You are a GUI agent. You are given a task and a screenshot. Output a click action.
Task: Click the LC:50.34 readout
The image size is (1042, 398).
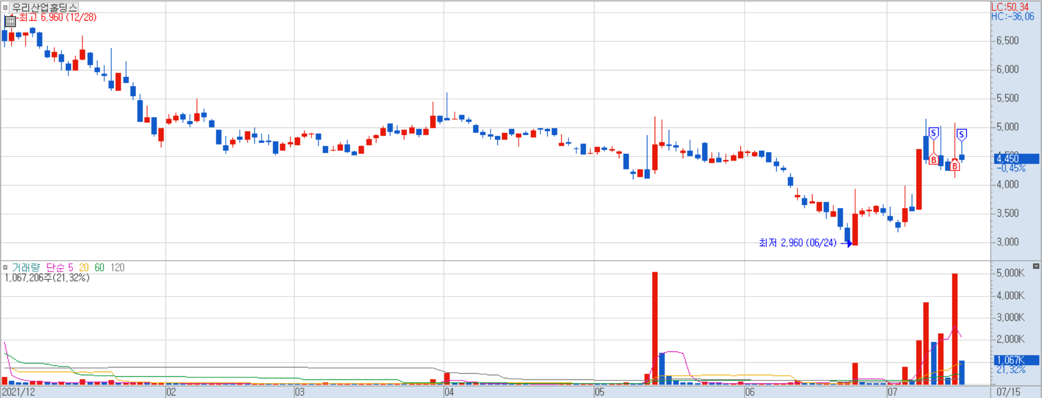(1010, 7)
